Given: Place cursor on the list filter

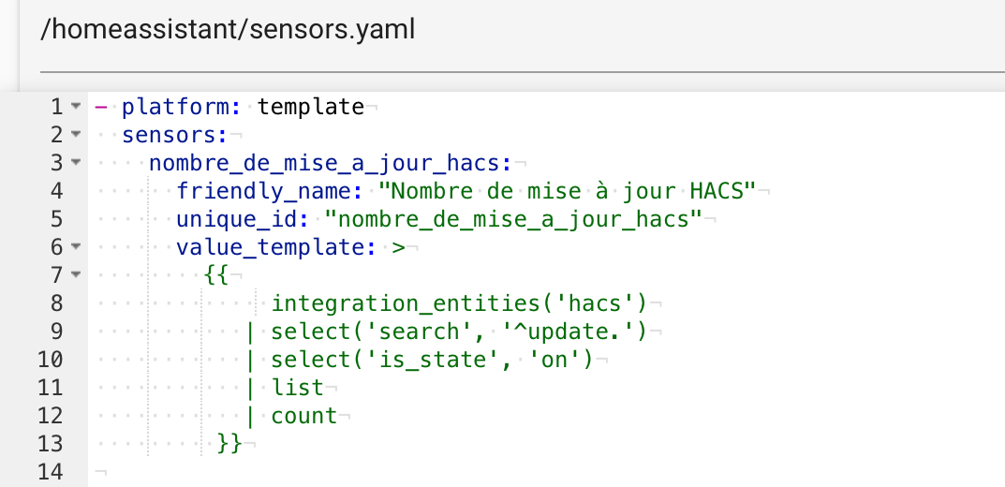Looking at the screenshot, I should [x=298, y=388].
